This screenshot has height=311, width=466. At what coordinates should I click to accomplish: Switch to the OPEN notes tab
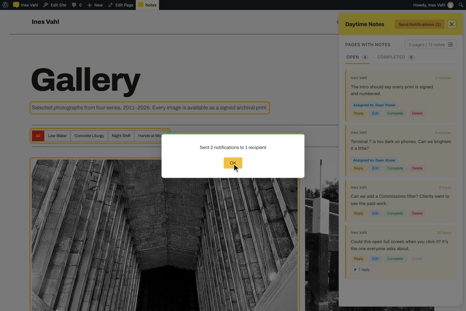357,57
